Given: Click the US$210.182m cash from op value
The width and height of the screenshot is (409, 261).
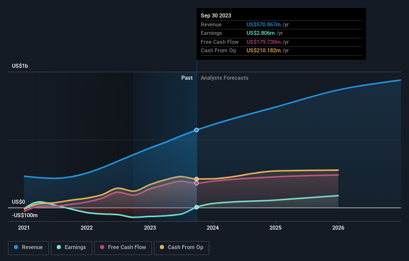Looking at the screenshot, I should (x=264, y=51).
